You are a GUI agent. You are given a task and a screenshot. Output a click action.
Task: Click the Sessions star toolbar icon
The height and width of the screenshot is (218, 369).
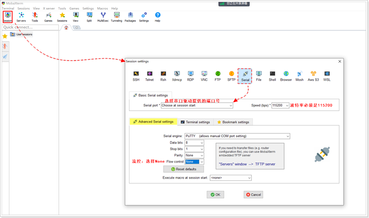(62, 17)
